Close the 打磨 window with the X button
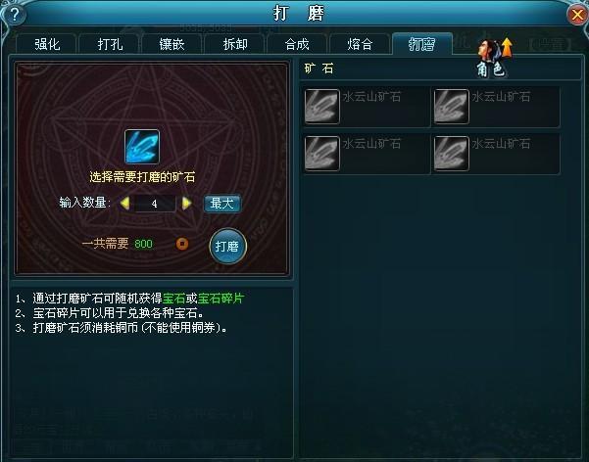589x462 pixels. [x=576, y=15]
